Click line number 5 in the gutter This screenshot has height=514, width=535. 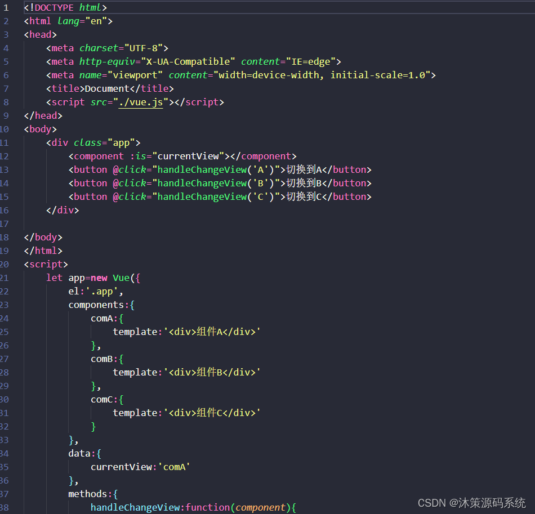(6, 62)
